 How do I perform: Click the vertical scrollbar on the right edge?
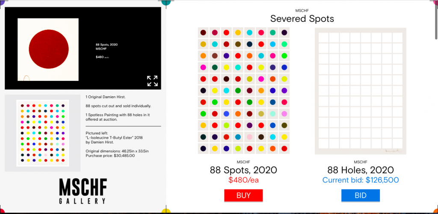coord(435,26)
